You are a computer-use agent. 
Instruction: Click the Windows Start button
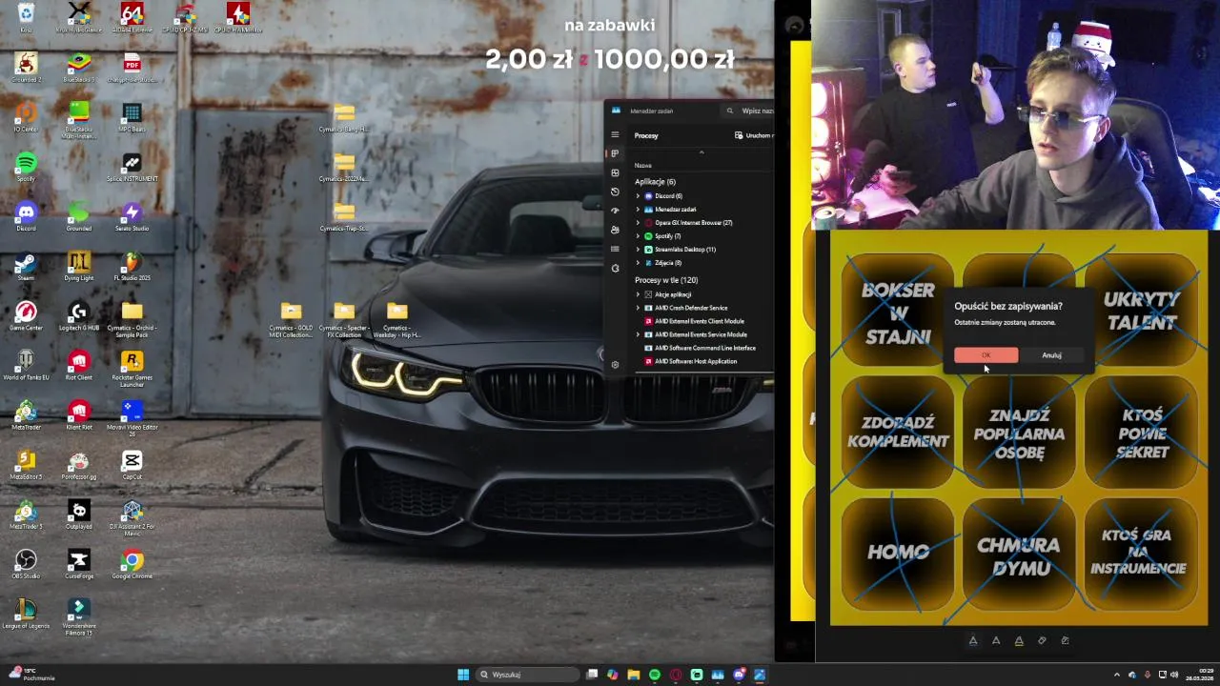(x=463, y=675)
